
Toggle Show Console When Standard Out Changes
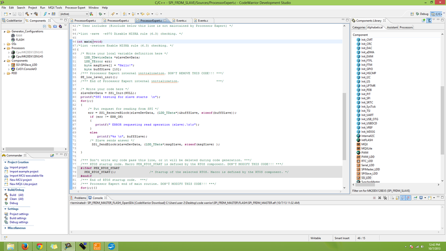pyautogui.click(x=403, y=198)
